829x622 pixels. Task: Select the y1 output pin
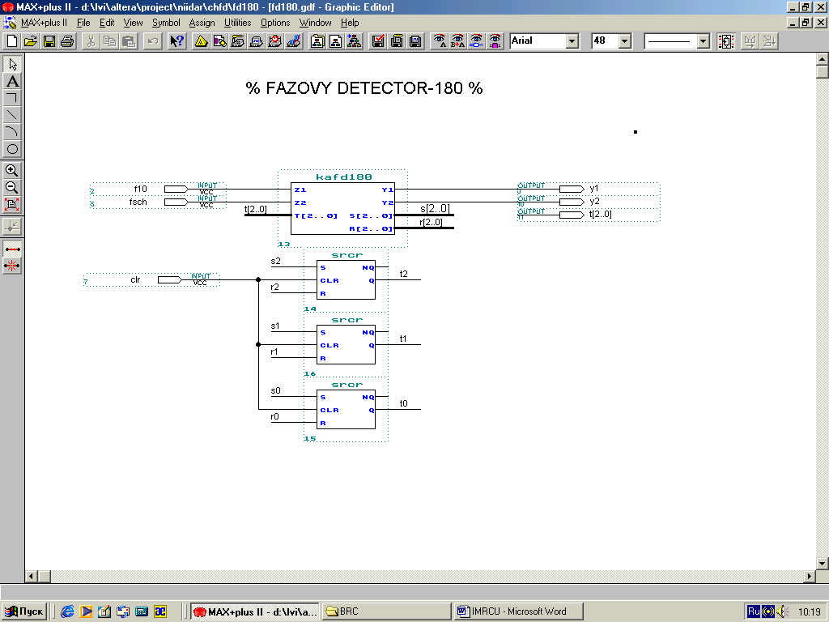tap(589, 189)
